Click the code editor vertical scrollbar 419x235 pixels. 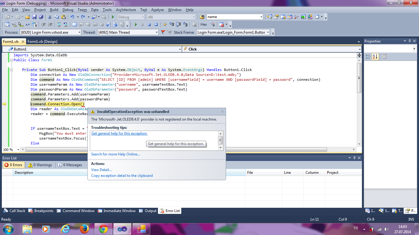tap(359, 78)
